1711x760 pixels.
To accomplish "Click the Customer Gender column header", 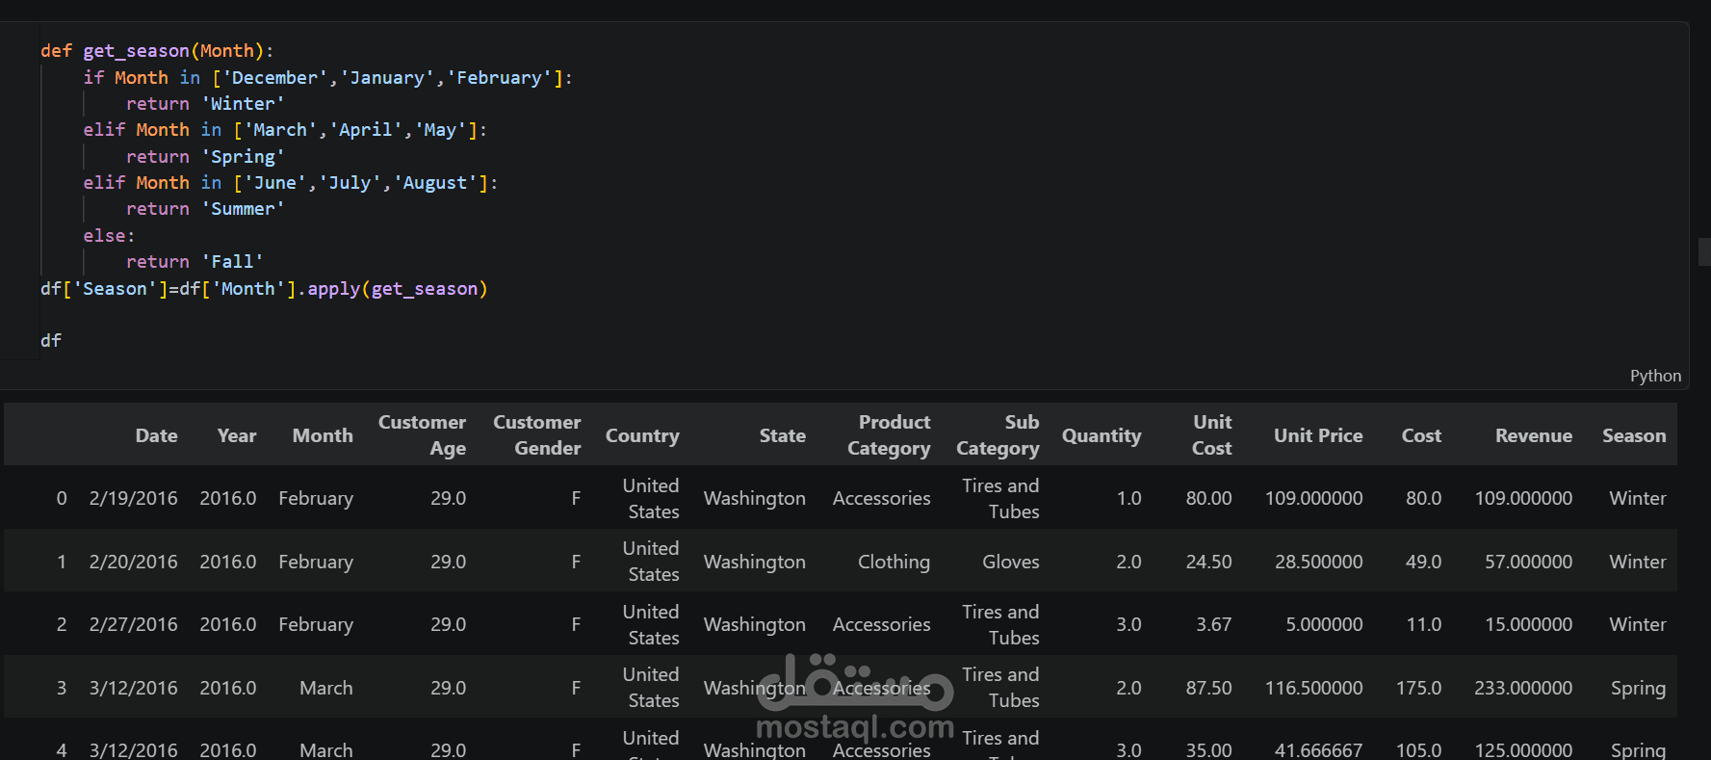I will [x=537, y=435].
